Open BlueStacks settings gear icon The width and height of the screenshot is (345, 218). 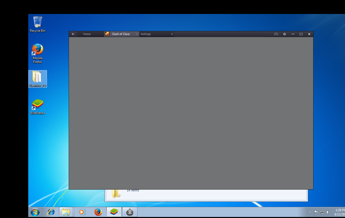click(x=284, y=34)
